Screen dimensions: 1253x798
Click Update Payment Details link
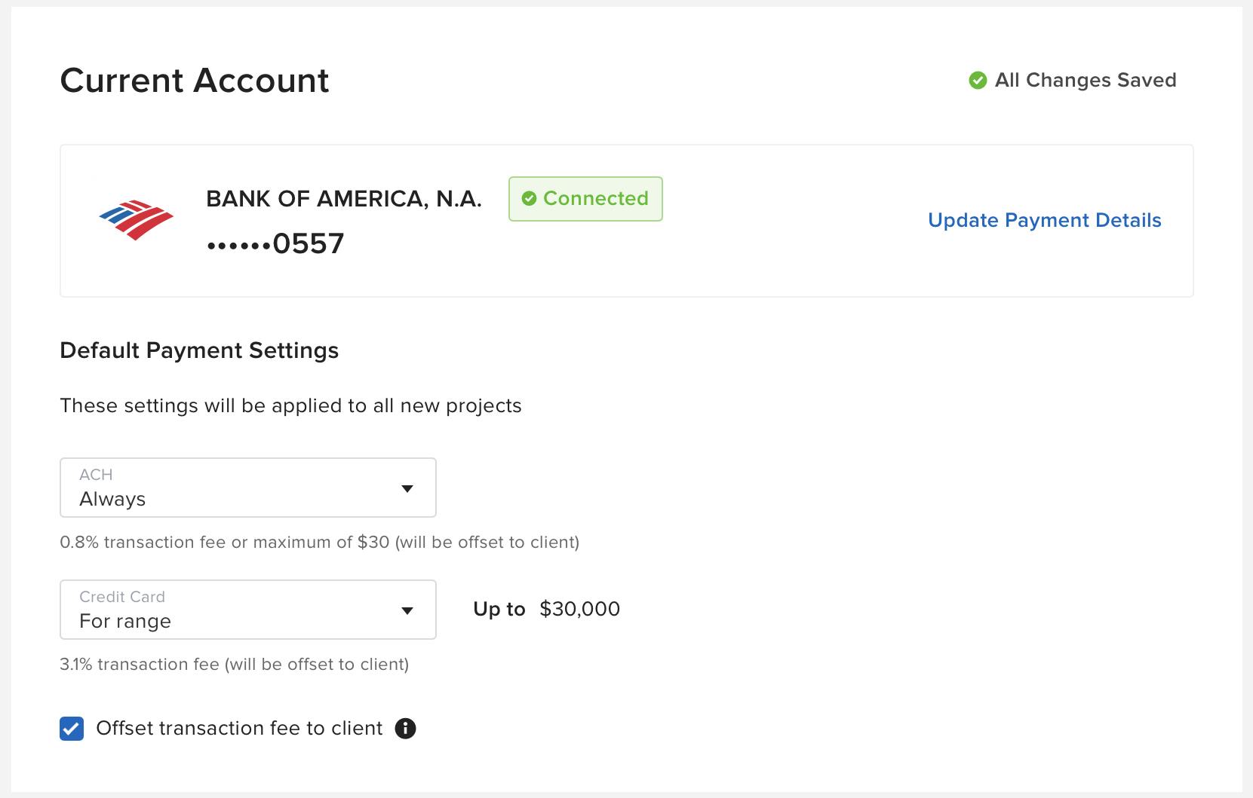1044,220
